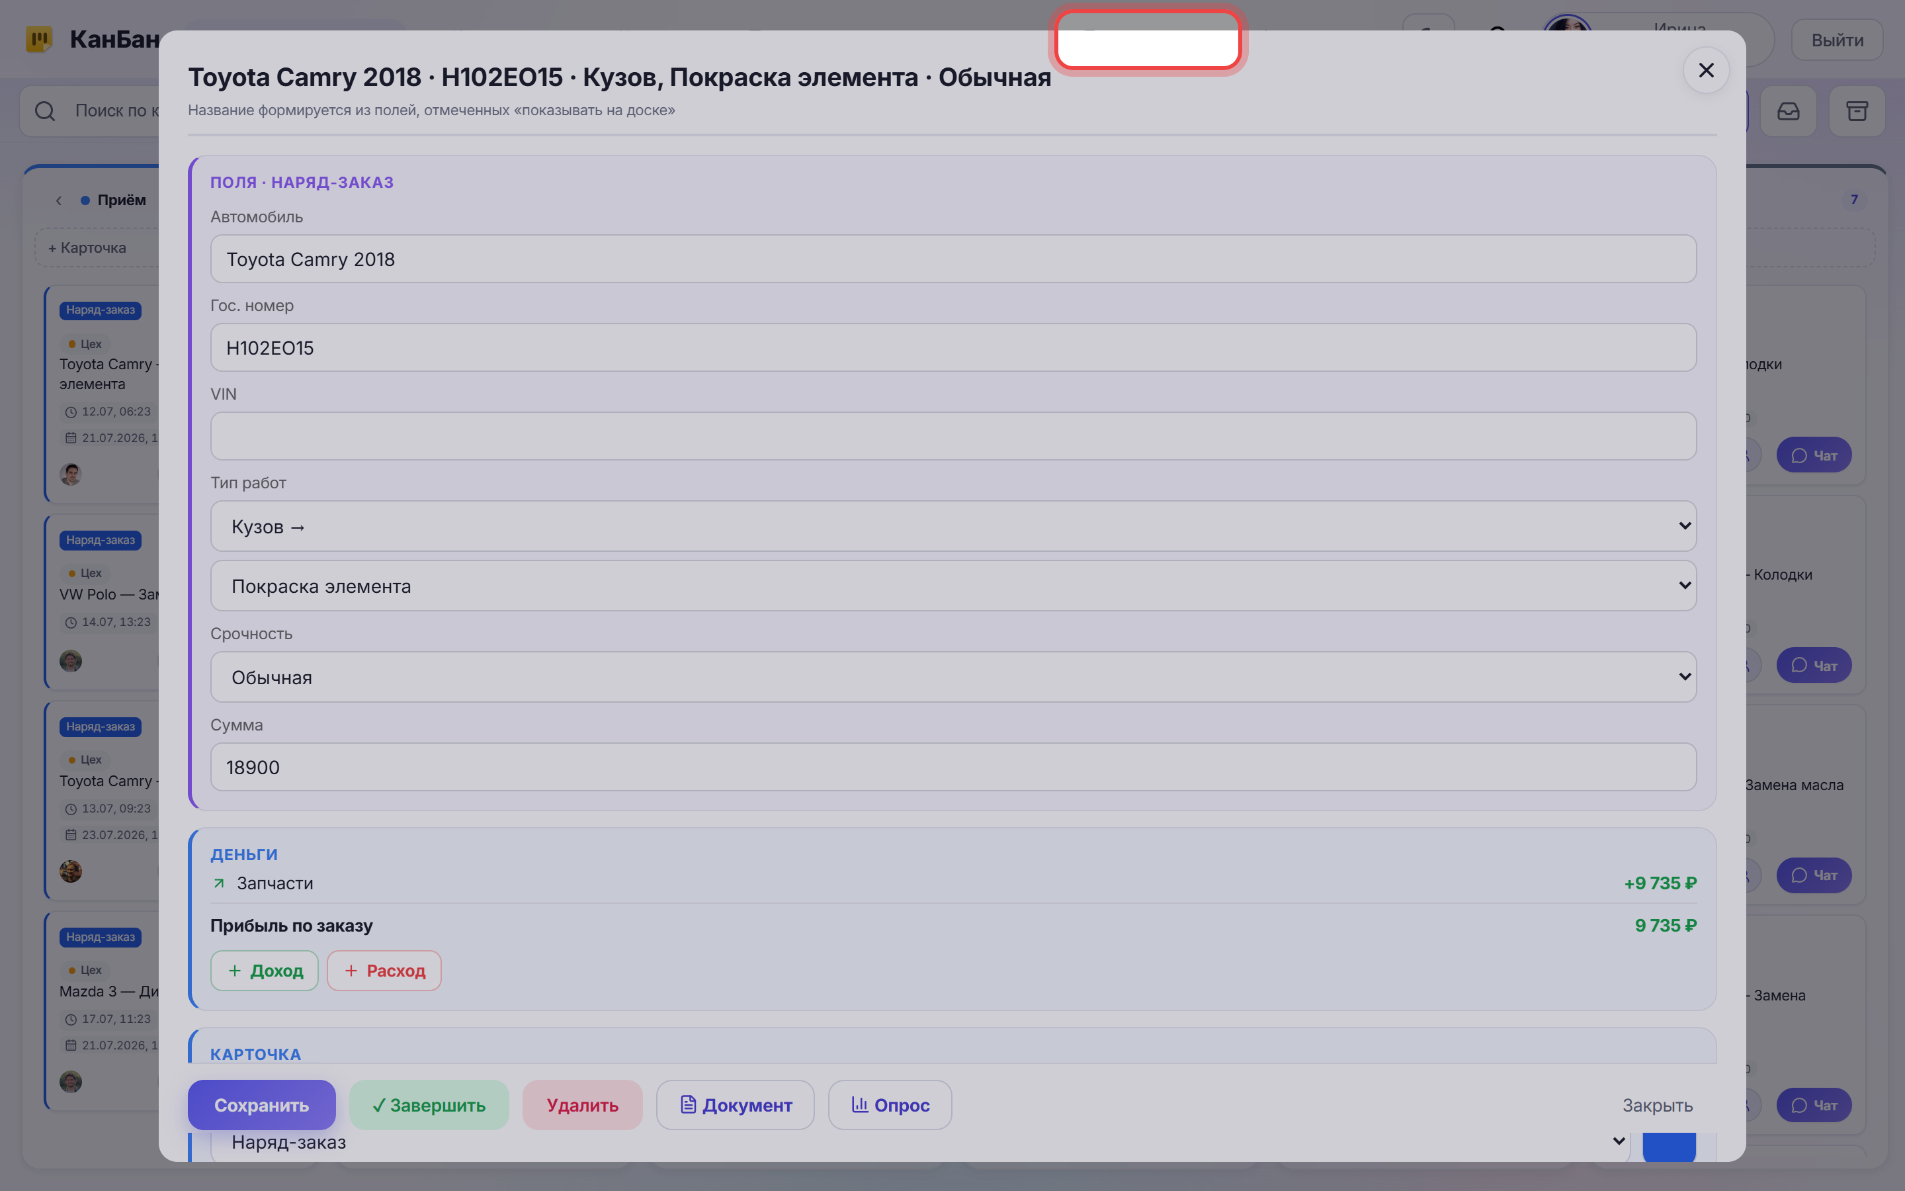Focus the empty VIN input field
The image size is (1905, 1191).
pos(952,435)
